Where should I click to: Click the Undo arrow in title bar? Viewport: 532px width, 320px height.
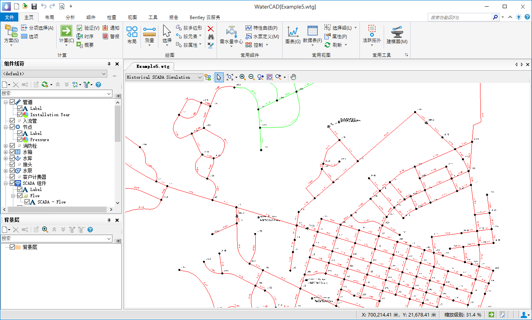43,6
